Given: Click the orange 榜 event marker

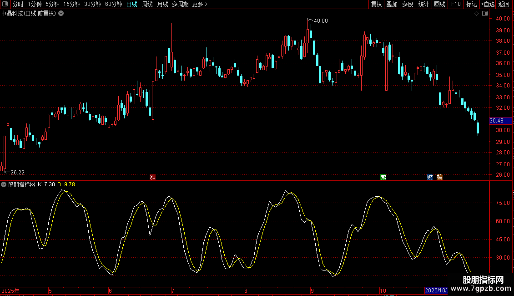Looking at the screenshot, I should click(x=439, y=177).
